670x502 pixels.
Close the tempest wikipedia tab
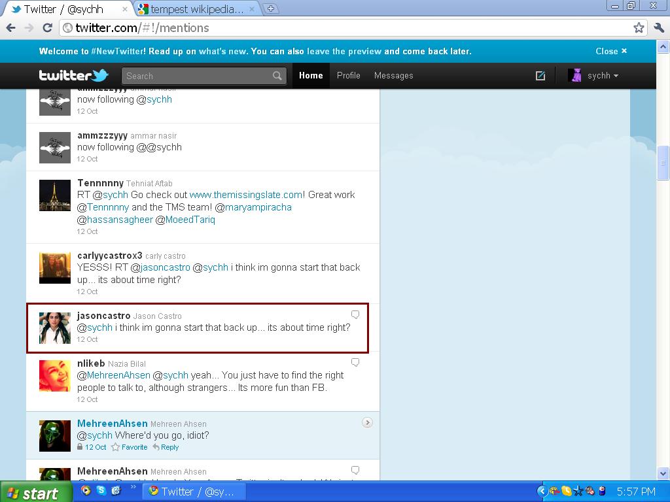coord(252,9)
